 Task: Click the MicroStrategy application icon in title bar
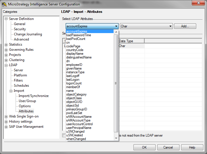point(4,4)
